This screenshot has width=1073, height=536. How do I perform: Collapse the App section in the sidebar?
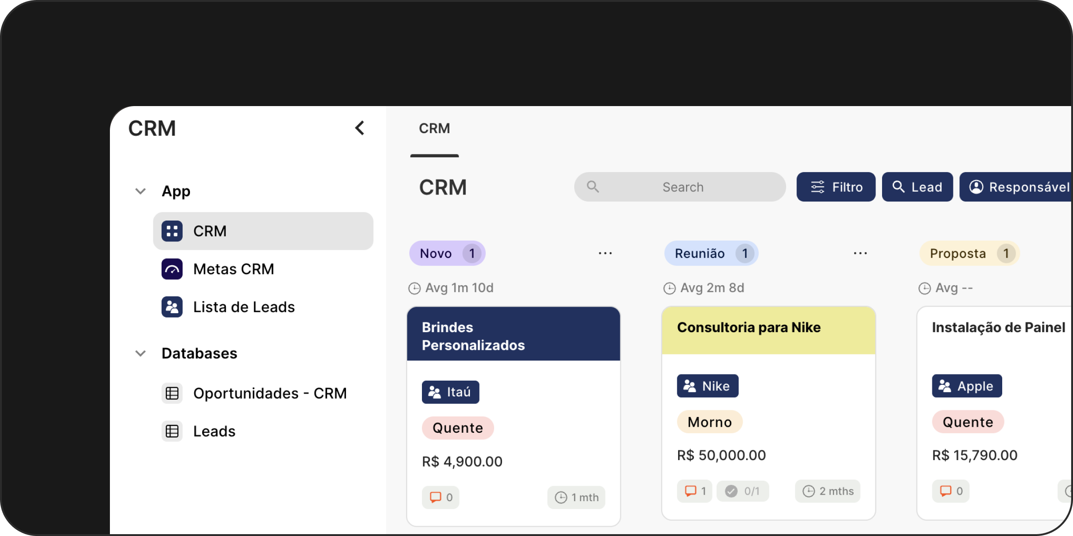tap(140, 191)
